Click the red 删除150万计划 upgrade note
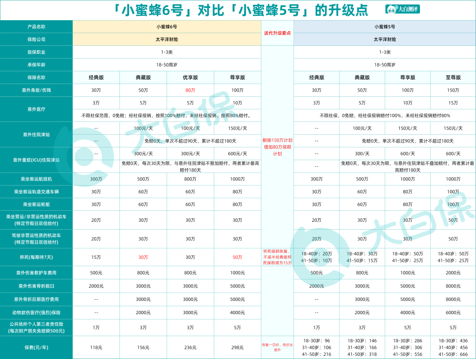 click(x=277, y=140)
